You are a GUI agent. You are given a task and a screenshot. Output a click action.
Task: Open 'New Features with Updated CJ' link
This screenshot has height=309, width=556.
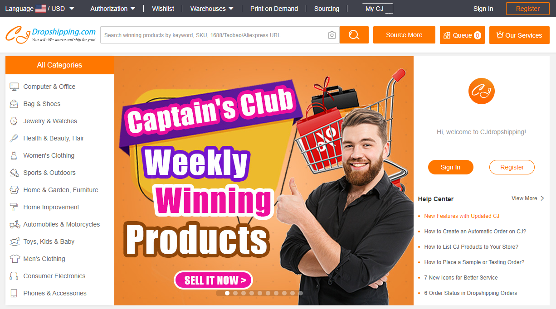(462, 216)
